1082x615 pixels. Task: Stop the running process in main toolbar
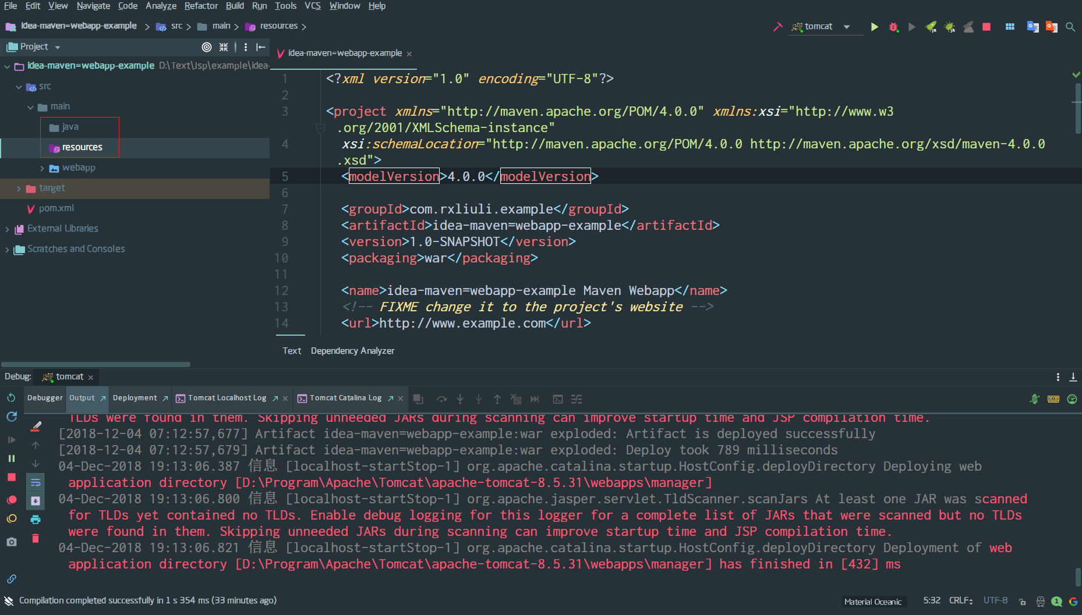pyautogui.click(x=986, y=27)
